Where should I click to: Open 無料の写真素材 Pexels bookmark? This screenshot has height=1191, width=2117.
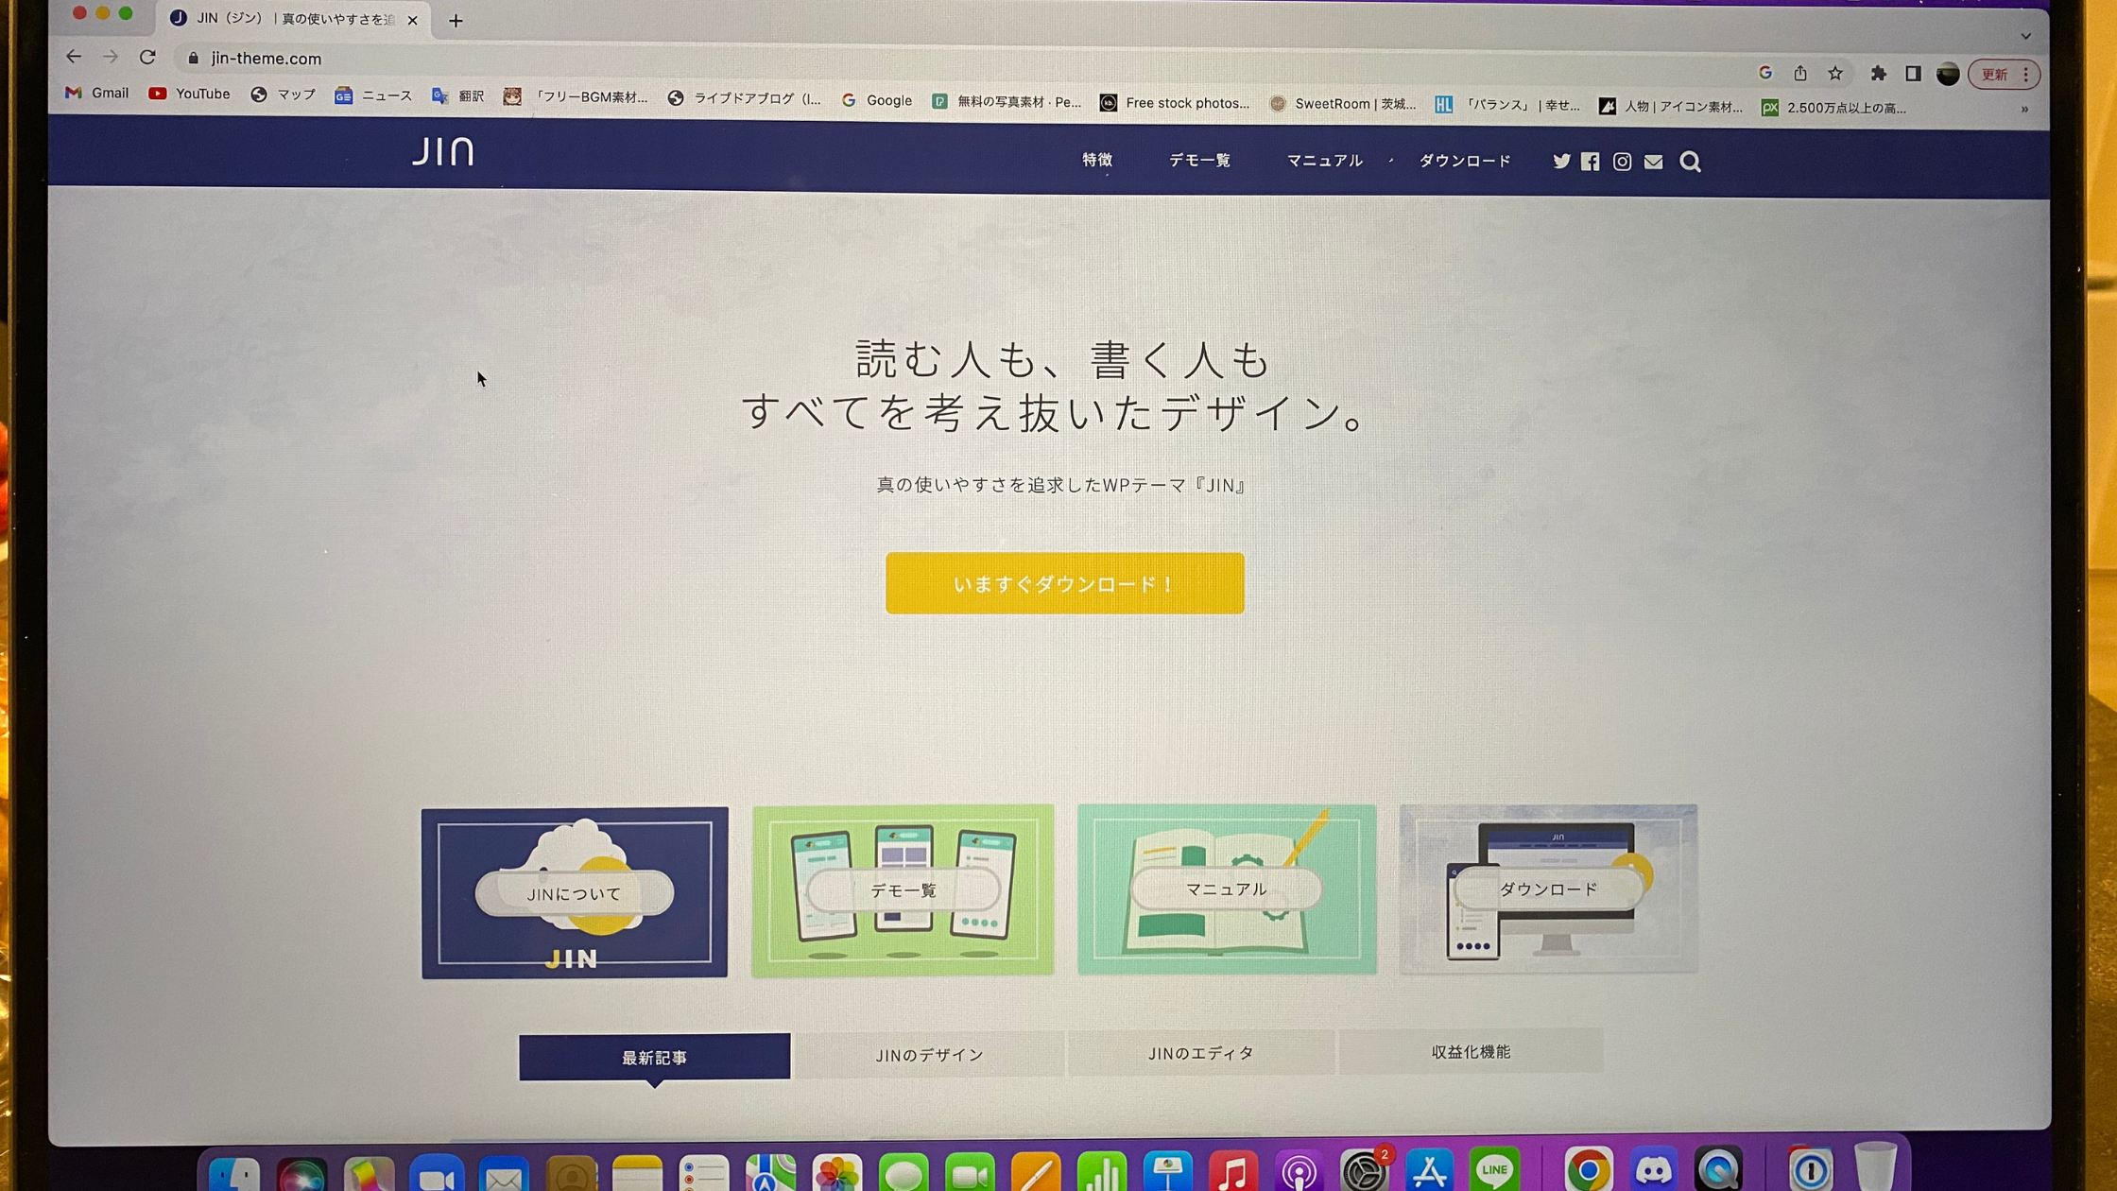pyautogui.click(x=1007, y=101)
